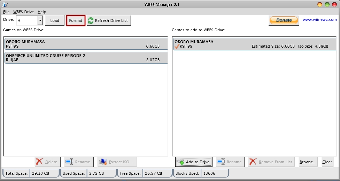This screenshot has height=181, width=340.
Task: Click the checkmark icon next to RSFJ99
Action: (177, 46)
